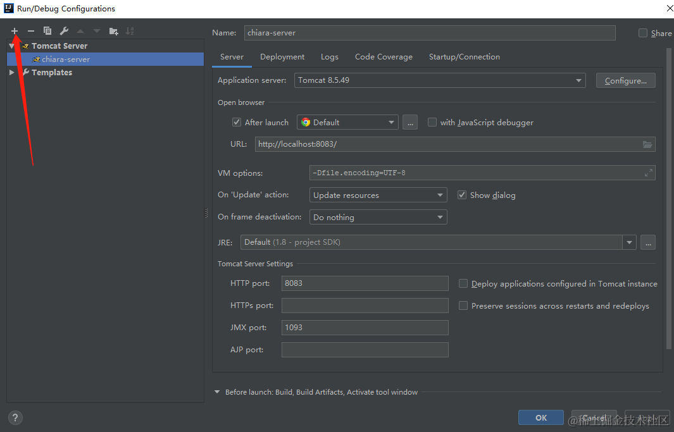Toggle the Show dialog checkbox
The width and height of the screenshot is (674, 432).
click(462, 195)
